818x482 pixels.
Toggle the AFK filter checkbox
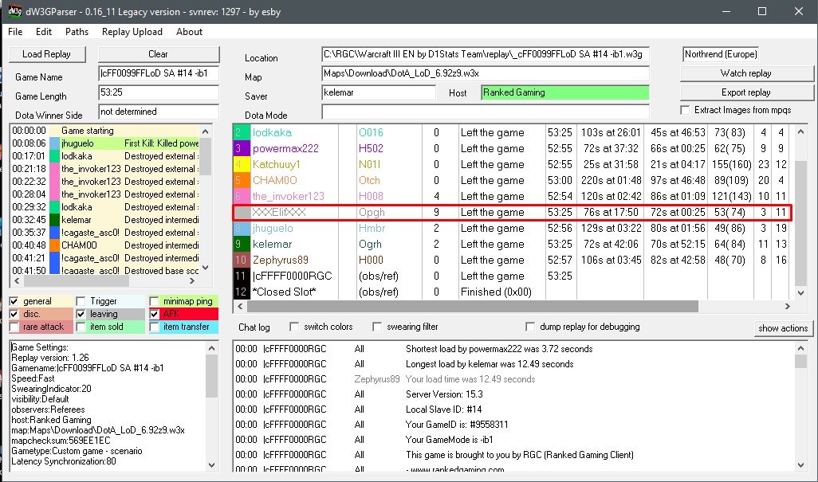pyautogui.click(x=154, y=314)
